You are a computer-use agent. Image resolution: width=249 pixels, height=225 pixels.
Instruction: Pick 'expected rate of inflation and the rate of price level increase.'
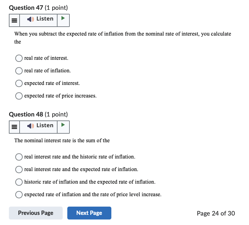click(19, 195)
